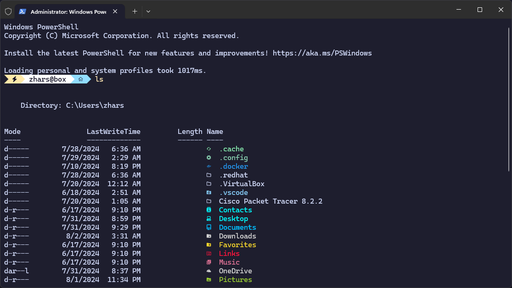Click the Downloads folder icon
The width and height of the screenshot is (512, 288).
coord(209,236)
